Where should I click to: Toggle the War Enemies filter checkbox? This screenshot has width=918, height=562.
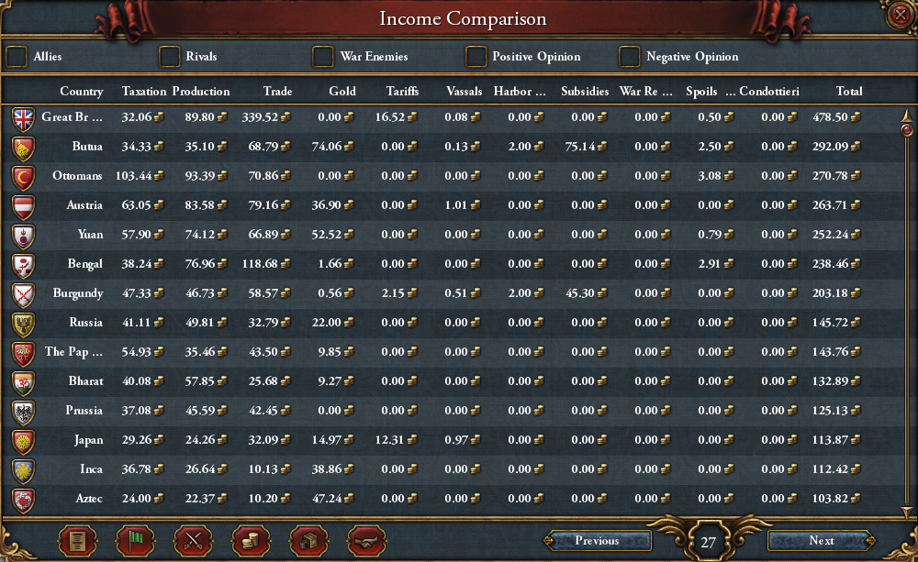click(x=322, y=57)
